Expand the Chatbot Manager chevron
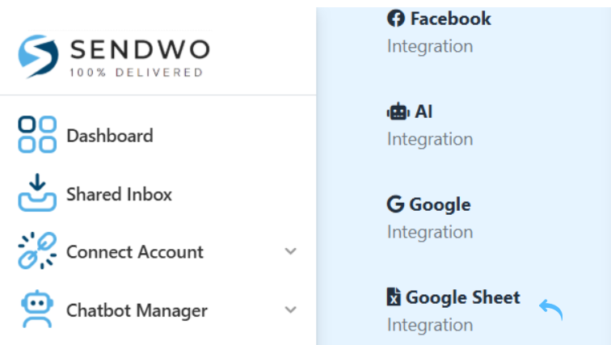 point(291,309)
